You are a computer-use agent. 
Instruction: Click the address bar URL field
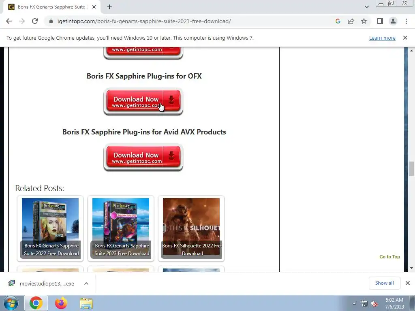[144, 21]
